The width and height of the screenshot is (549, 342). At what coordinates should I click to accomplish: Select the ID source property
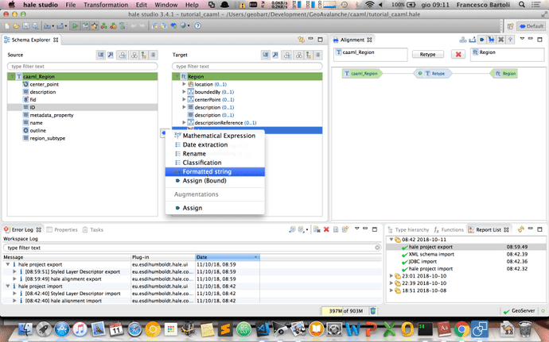[33, 107]
